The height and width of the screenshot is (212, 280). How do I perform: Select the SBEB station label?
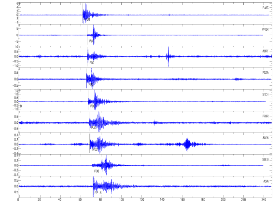click(x=266, y=159)
